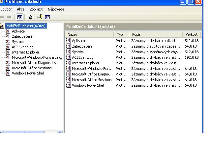Click the Export List toolbar icon
211x168 pixels.
(30, 17)
